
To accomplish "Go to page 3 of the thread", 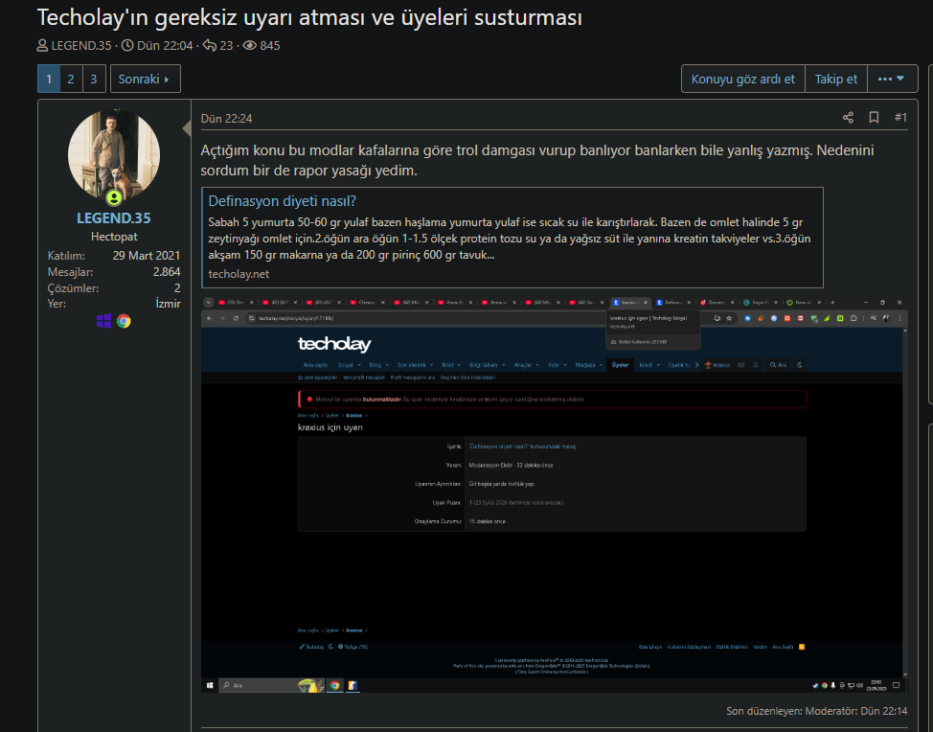I will (x=94, y=79).
